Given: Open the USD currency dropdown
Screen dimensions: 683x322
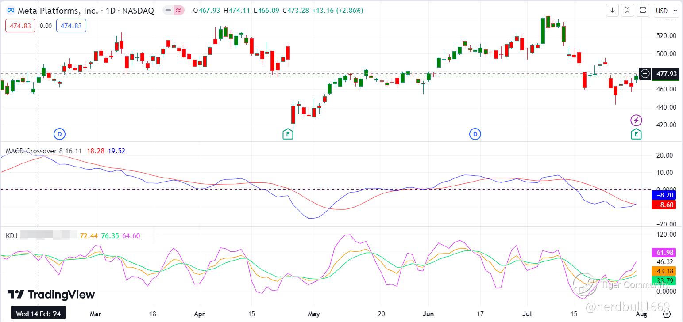Looking at the screenshot, I should point(666,11).
